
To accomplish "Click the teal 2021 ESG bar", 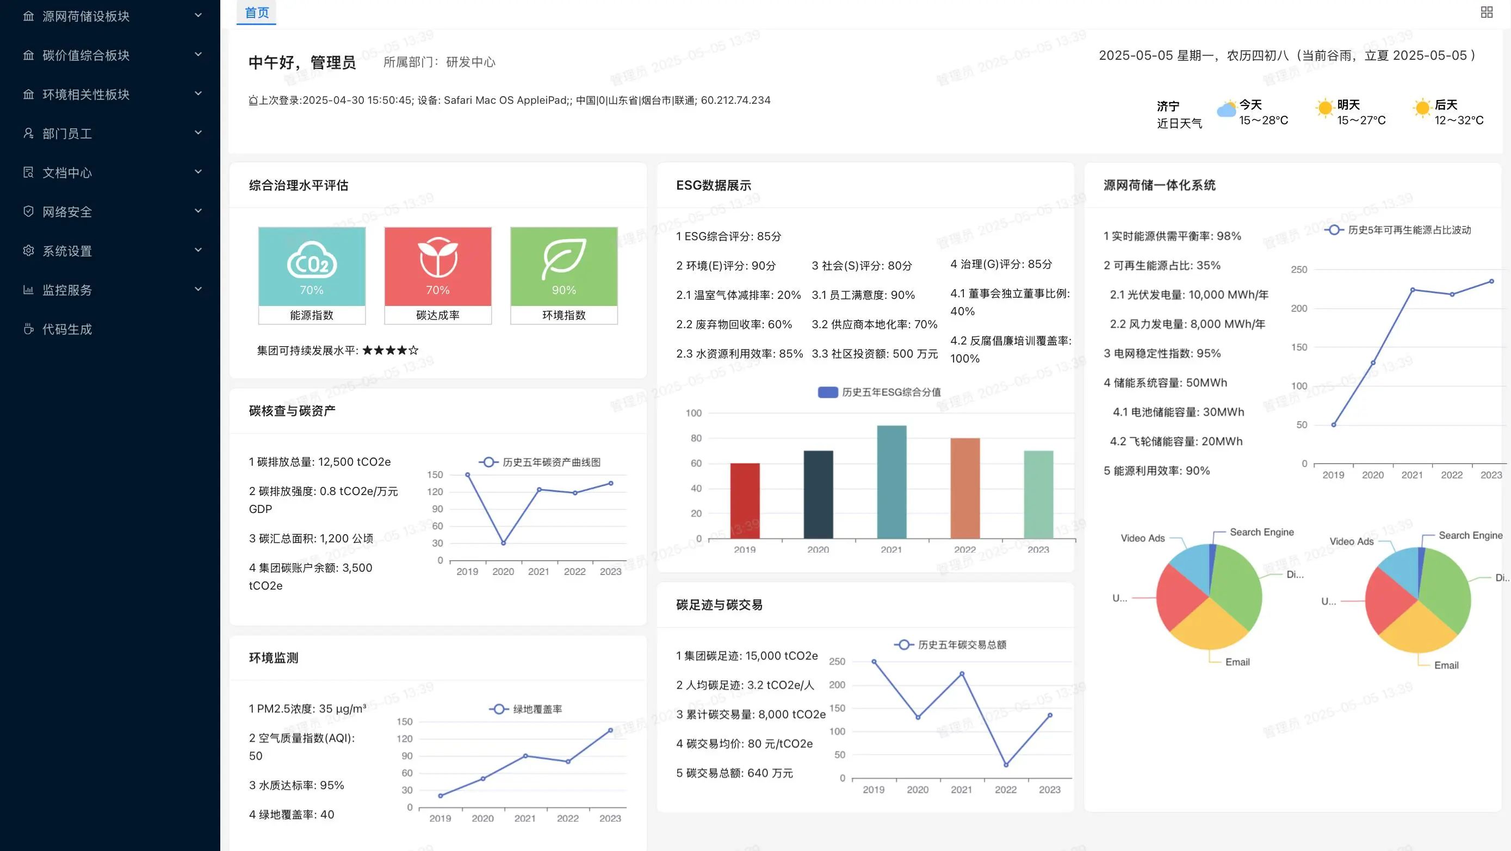I will [x=891, y=482].
